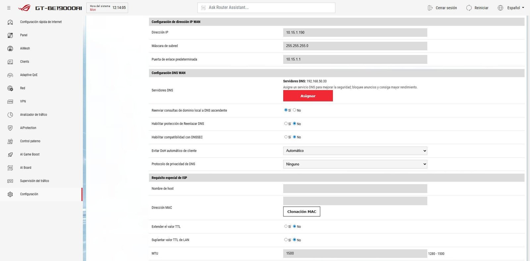Image resolution: width=530 pixels, height=261 pixels.
Task: Select Sí for DNSSEC compatibility
Action: [x=286, y=137]
